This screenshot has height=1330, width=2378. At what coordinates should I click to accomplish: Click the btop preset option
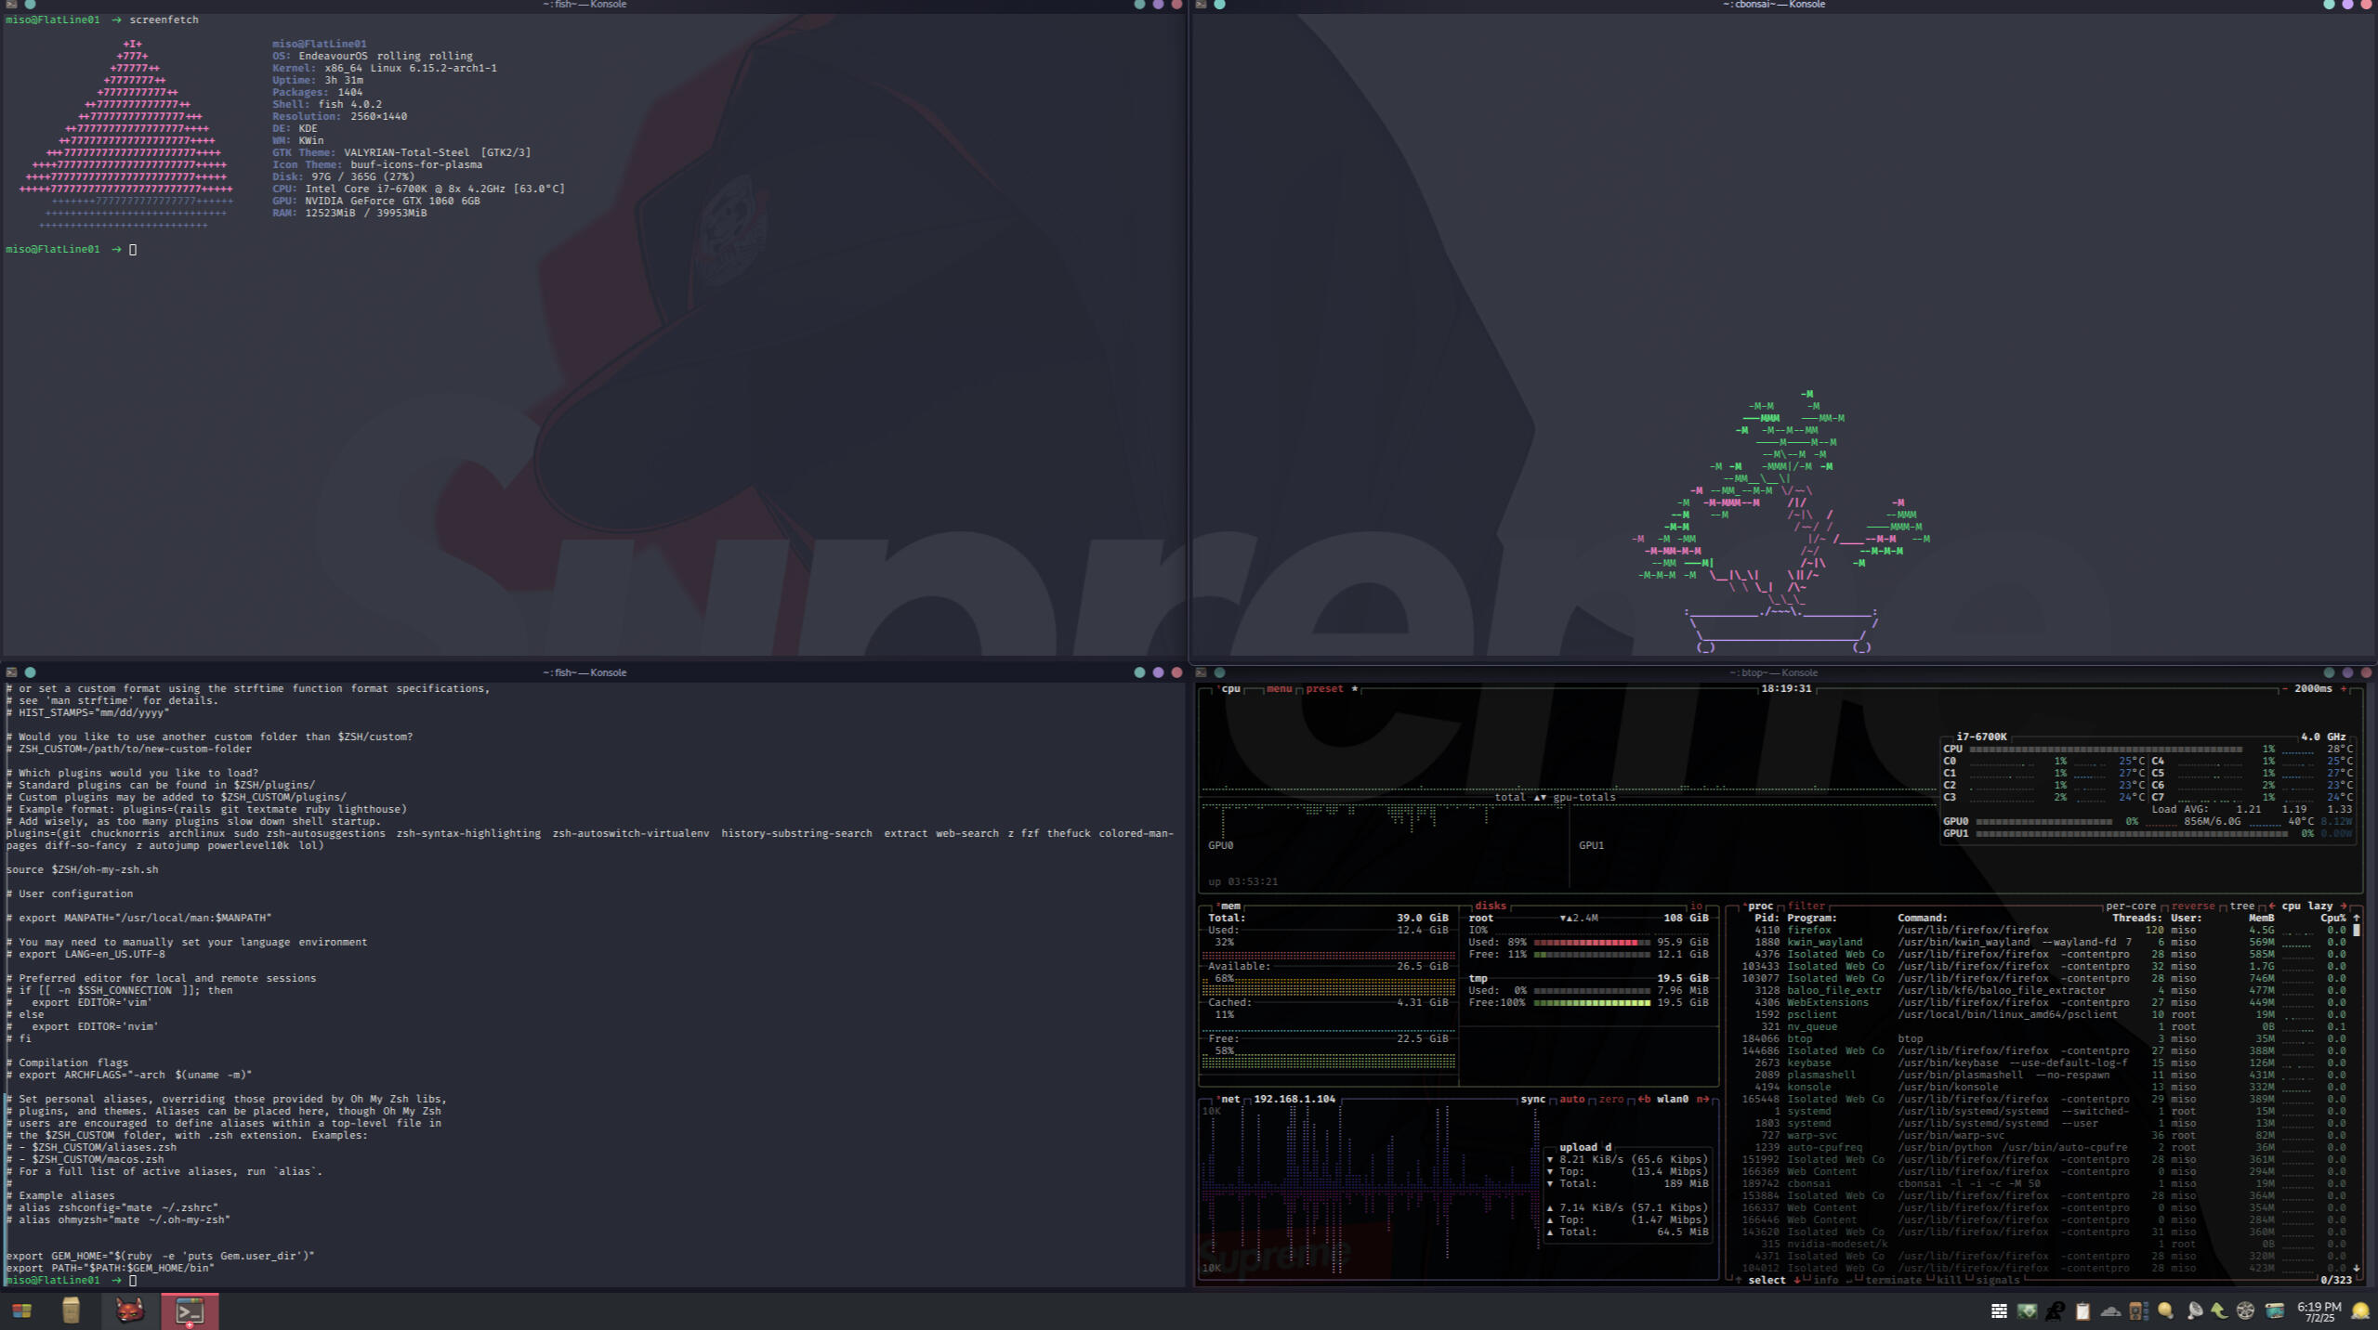[x=1324, y=688]
